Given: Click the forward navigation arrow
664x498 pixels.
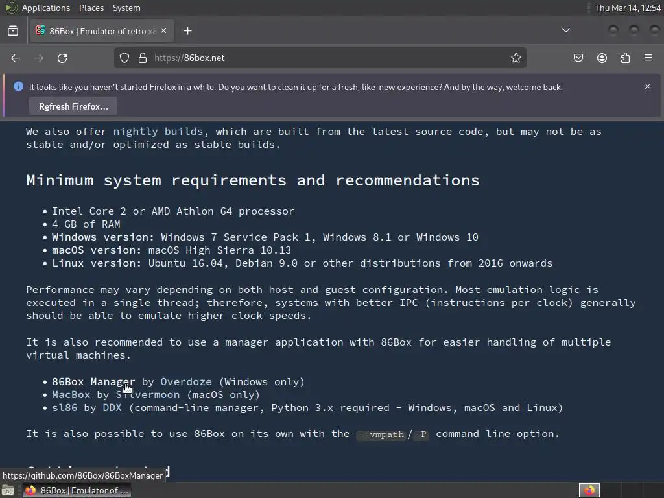Looking at the screenshot, I should pos(39,58).
